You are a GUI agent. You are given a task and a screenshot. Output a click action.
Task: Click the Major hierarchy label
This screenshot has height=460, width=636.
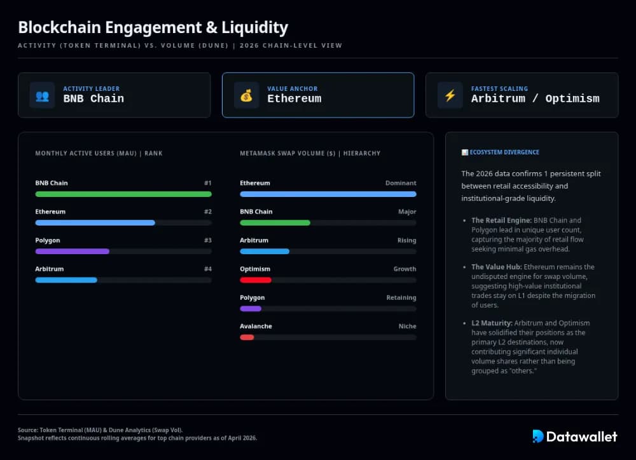click(x=407, y=212)
